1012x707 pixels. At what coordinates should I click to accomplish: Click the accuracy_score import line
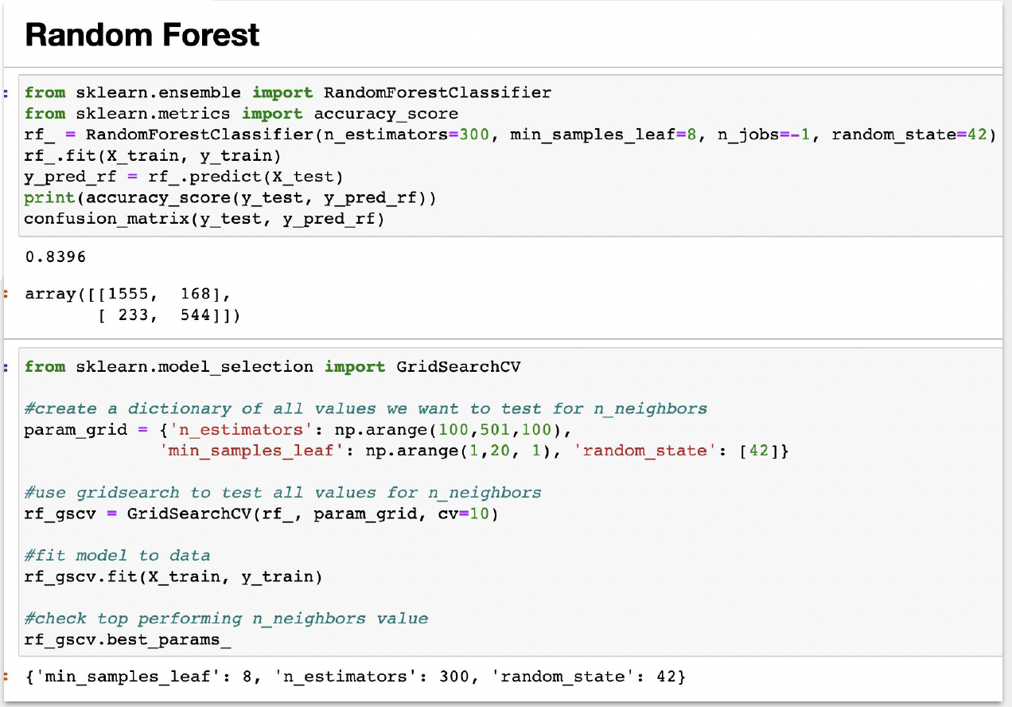click(241, 114)
